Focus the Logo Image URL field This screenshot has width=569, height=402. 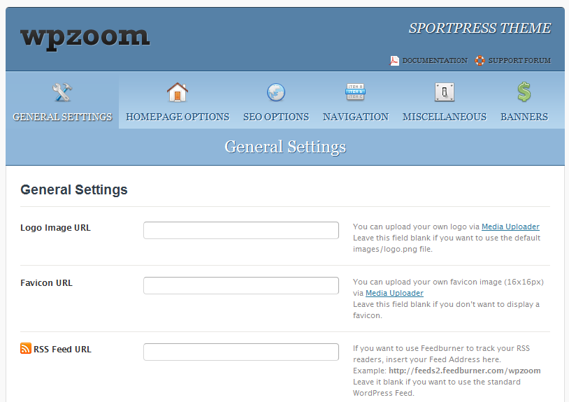pyautogui.click(x=241, y=231)
